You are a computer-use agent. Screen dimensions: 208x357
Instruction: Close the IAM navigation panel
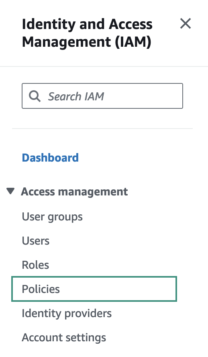point(186,24)
